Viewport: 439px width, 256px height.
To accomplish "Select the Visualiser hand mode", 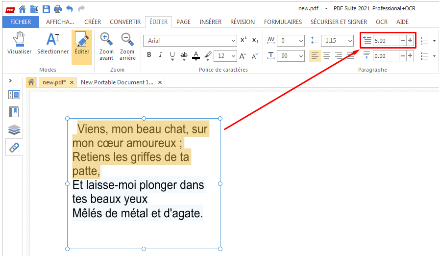I will coord(19,43).
